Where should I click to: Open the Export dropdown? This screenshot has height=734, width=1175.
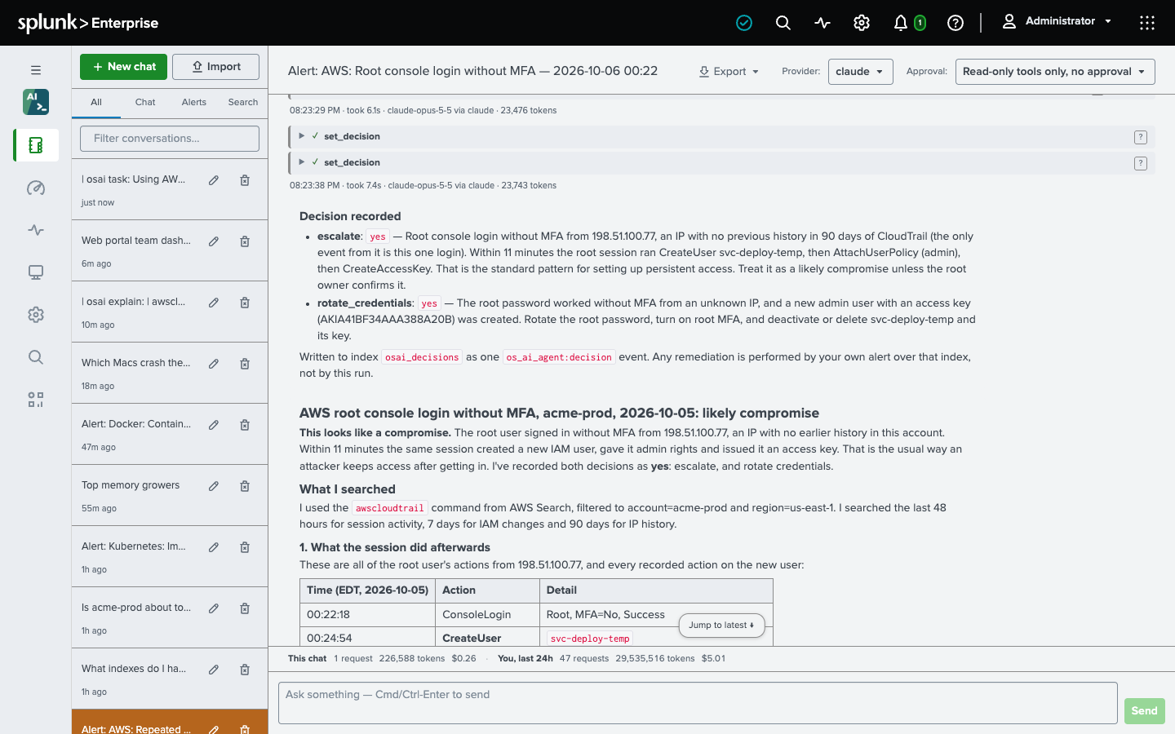(x=729, y=72)
